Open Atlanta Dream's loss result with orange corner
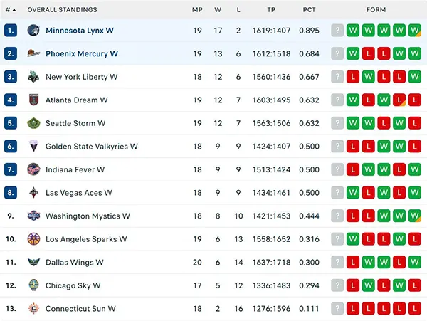Image resolution: width=427 pixels, height=321 pixels. tap(399, 100)
